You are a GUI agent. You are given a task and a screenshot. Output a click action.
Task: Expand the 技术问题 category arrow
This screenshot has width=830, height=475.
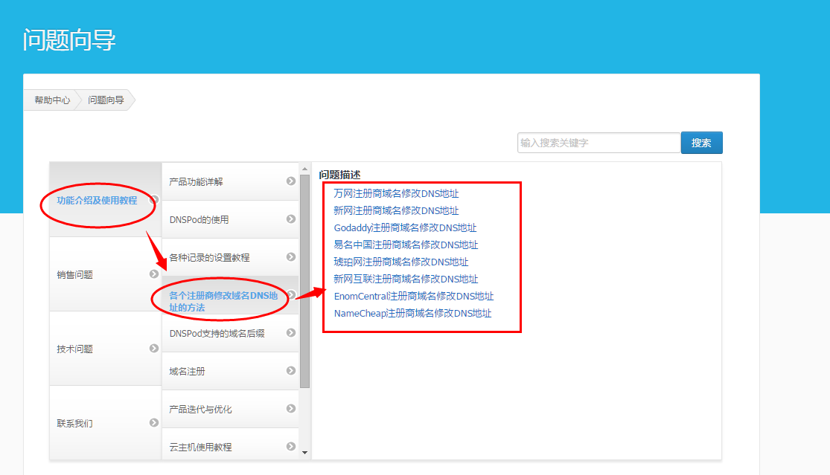point(154,347)
